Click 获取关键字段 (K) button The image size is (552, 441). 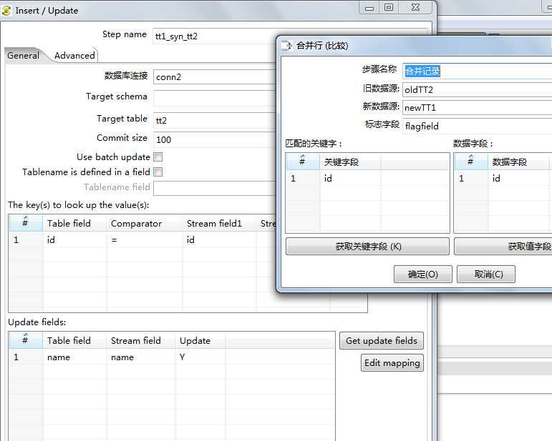367,247
